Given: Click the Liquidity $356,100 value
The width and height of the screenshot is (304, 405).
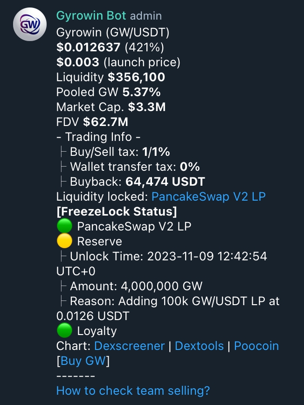Looking at the screenshot, I should tap(136, 77).
